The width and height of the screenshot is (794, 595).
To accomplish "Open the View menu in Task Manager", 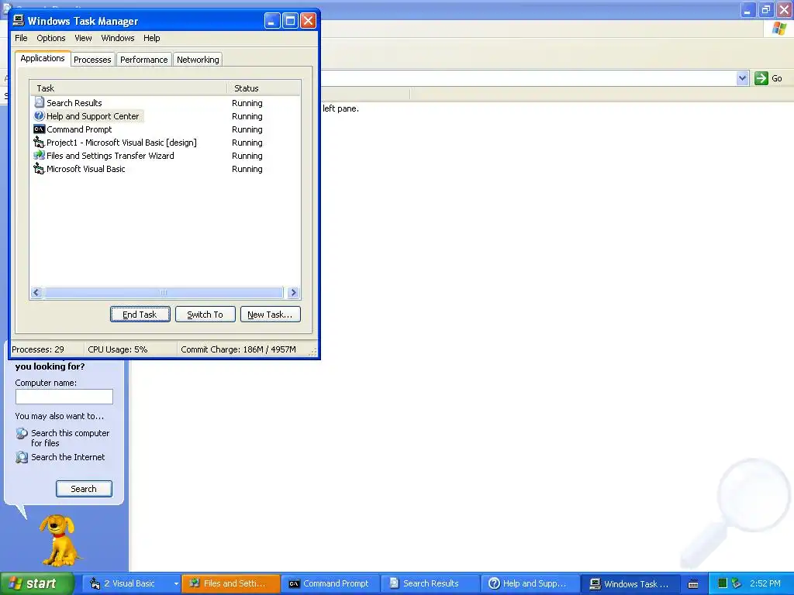I will pos(83,38).
